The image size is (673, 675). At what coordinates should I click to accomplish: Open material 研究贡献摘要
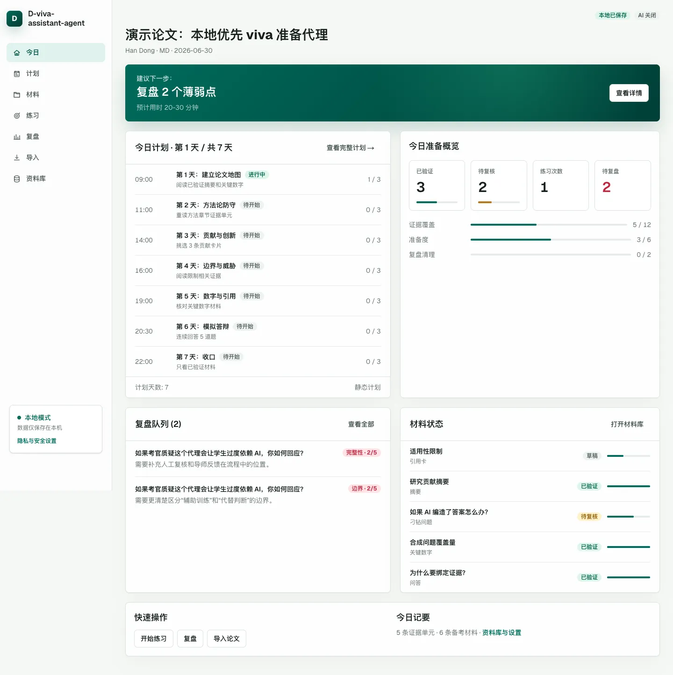pos(530,486)
